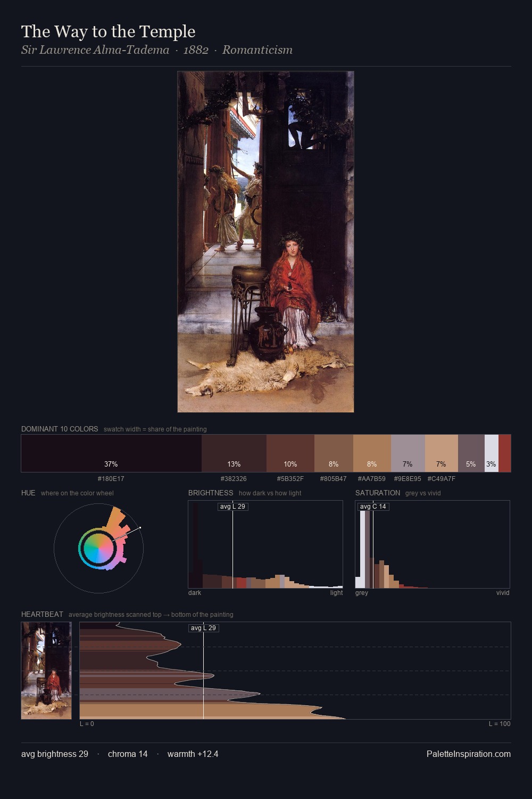Viewport: 532px width, 799px height.
Task: Select the 7% tan swatch above #C49A7F
Action: click(x=442, y=453)
